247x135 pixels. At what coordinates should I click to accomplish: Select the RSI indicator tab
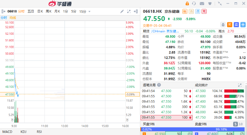[x=39, y=132]
